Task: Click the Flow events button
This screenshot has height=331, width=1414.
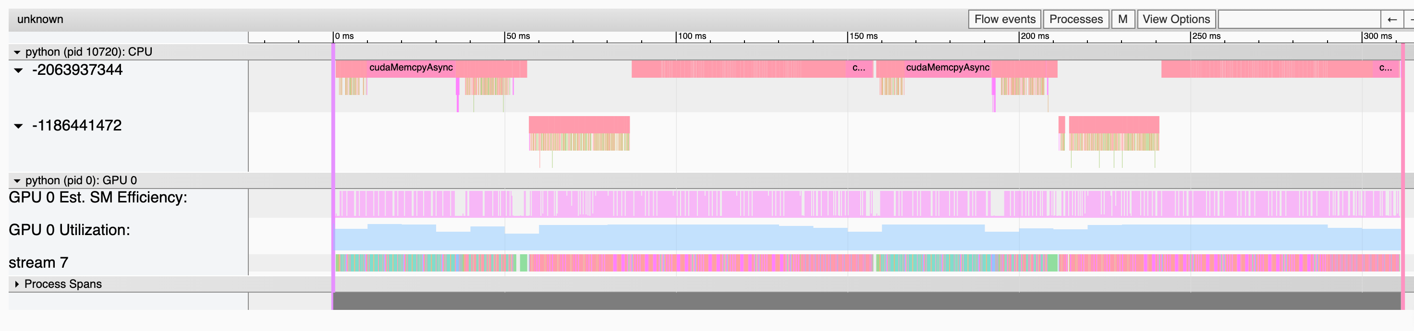Action: pyautogui.click(x=1004, y=19)
